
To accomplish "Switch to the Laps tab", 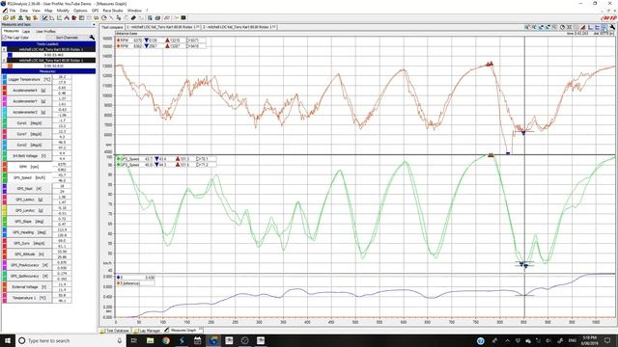I will (x=26, y=31).
